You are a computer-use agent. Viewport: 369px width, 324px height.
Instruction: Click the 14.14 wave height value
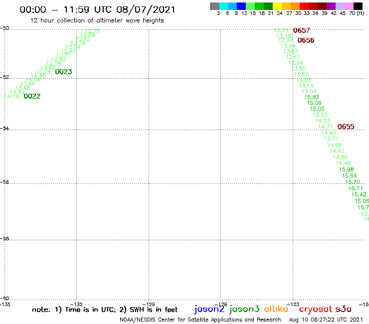coord(306,86)
